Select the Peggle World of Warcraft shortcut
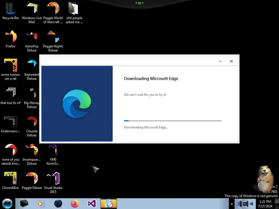Screen dimensions: 279x209 pyautogui.click(x=53, y=13)
